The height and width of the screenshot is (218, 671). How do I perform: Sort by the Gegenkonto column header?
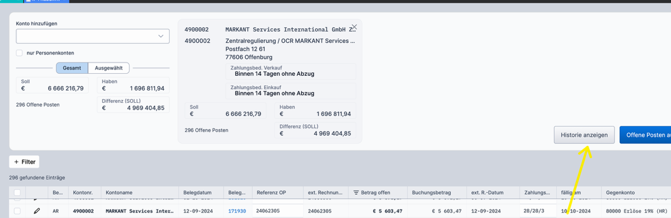pos(636,193)
